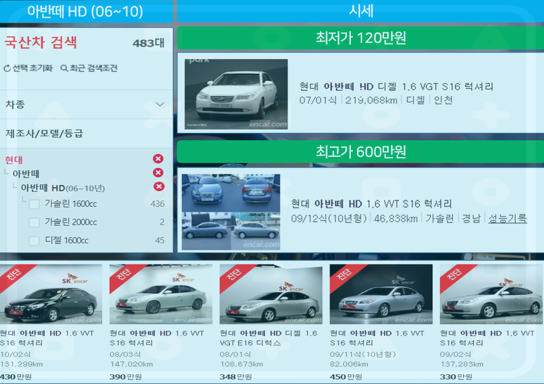Open the car thumbnail with 137,283km
The height and width of the screenshot is (384, 544).
(491, 294)
